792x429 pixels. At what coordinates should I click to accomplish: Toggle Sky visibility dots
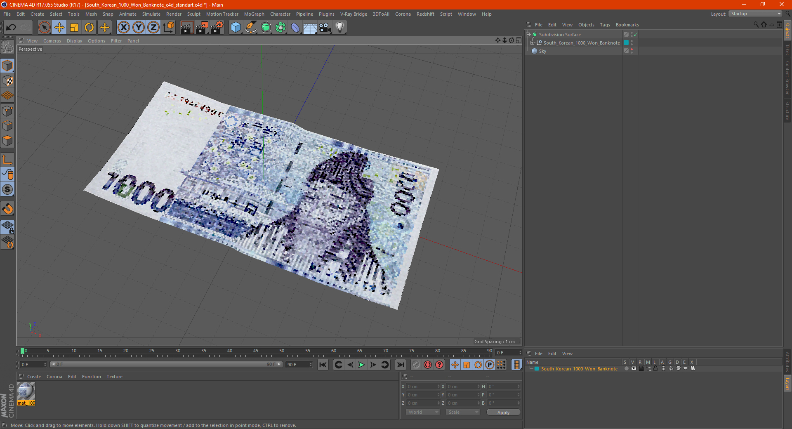point(632,51)
